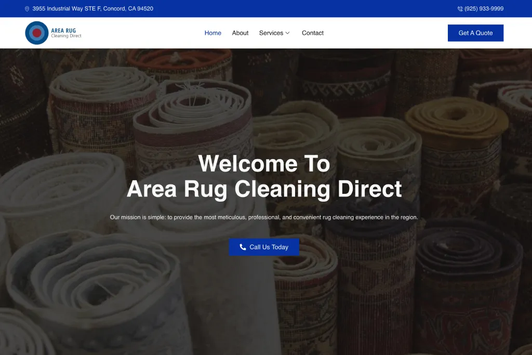Expand the Services chevron arrow

[x=287, y=33]
